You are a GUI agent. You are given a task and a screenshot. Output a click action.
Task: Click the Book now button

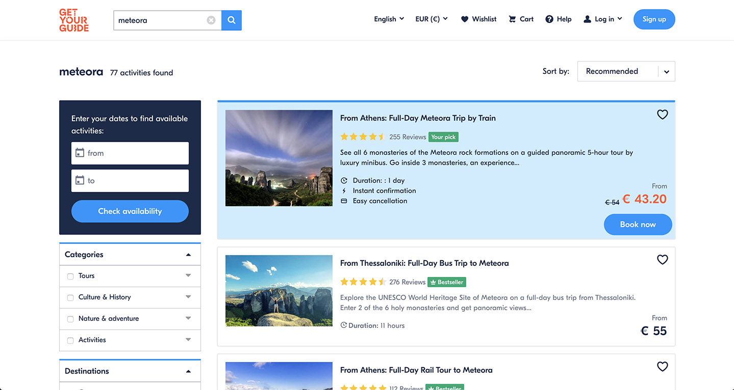pos(638,225)
